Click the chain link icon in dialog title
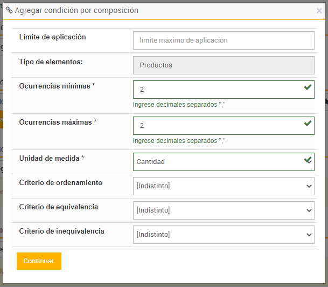The image size is (328, 287). pyautogui.click(x=9, y=10)
